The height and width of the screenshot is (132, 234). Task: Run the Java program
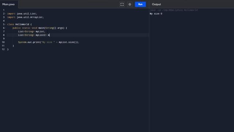pos(140,4)
